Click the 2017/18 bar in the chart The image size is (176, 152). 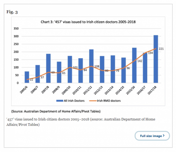click(156, 59)
